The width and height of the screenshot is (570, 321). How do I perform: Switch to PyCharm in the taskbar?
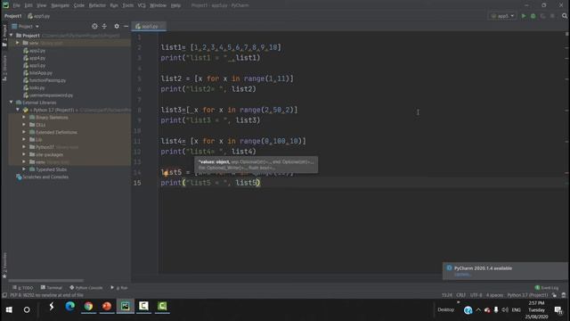click(x=126, y=307)
